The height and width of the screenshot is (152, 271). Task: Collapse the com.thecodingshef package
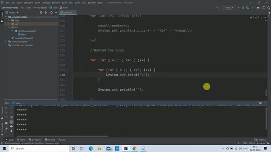12,31
